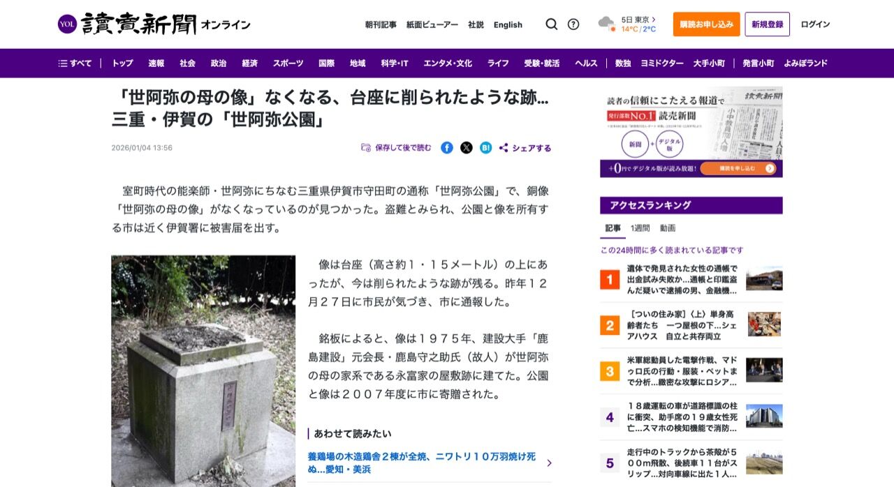Screen dimensions: 894x487
Task: Open the search magnifier icon
Action: pos(551,24)
